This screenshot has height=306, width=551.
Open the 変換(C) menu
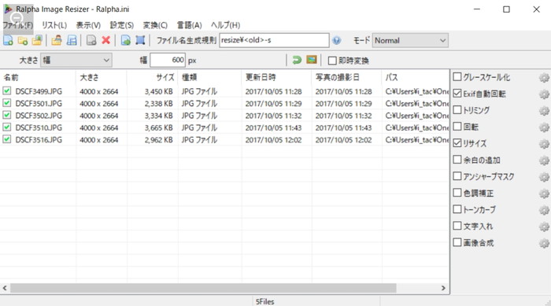click(x=155, y=25)
